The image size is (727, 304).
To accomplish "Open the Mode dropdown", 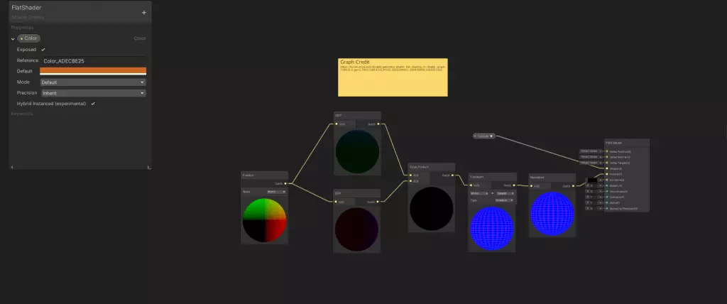I will coord(92,82).
